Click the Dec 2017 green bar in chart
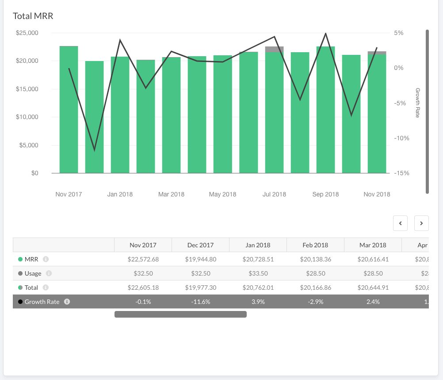Screen dimensions: 443x380 pos(94,117)
